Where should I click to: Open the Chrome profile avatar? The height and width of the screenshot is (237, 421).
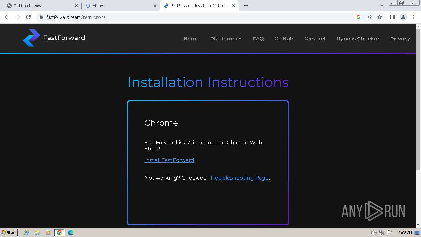tap(403, 17)
